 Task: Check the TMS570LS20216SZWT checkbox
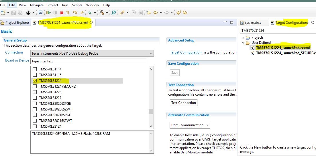click(x=35, y=121)
